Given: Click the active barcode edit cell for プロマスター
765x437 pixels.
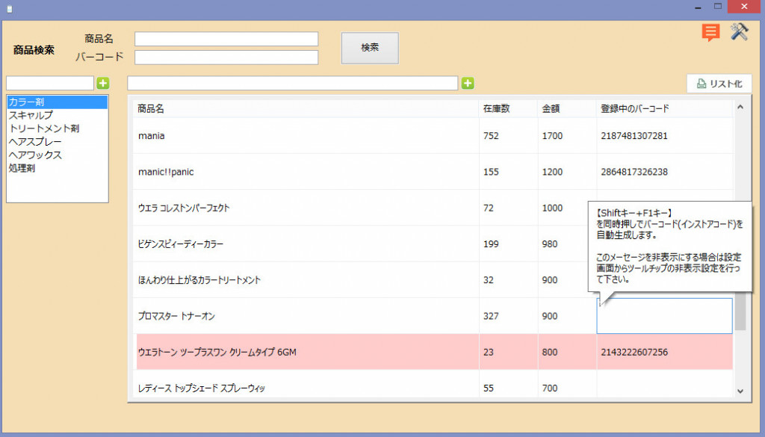Looking at the screenshot, I should (664, 316).
